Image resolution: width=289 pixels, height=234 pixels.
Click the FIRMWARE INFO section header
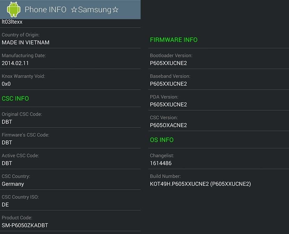[x=174, y=40]
